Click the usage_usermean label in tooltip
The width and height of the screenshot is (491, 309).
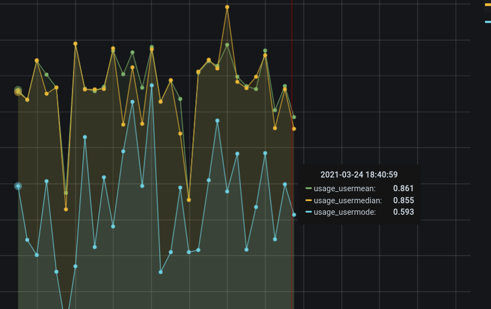(345, 188)
